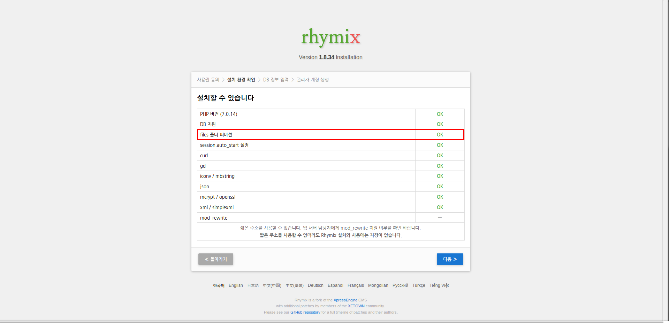Switch language to Español
This screenshot has width=669, height=323.
coord(335,285)
